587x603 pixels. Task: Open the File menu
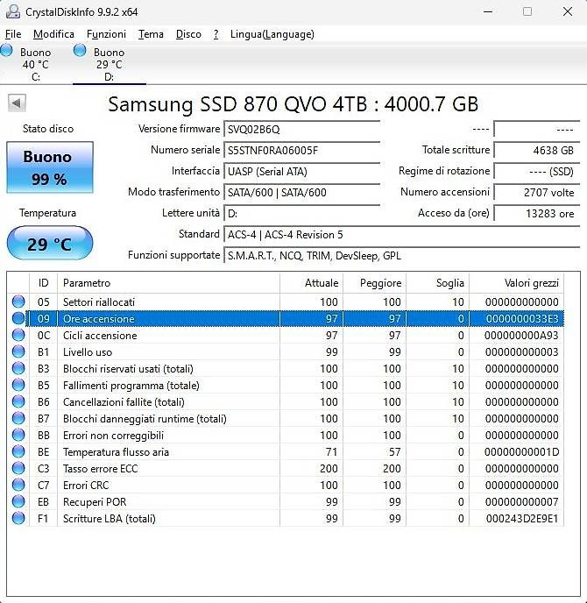coord(13,34)
